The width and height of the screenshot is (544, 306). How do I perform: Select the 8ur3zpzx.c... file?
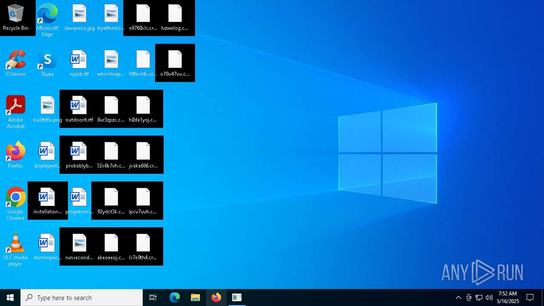[111, 110]
